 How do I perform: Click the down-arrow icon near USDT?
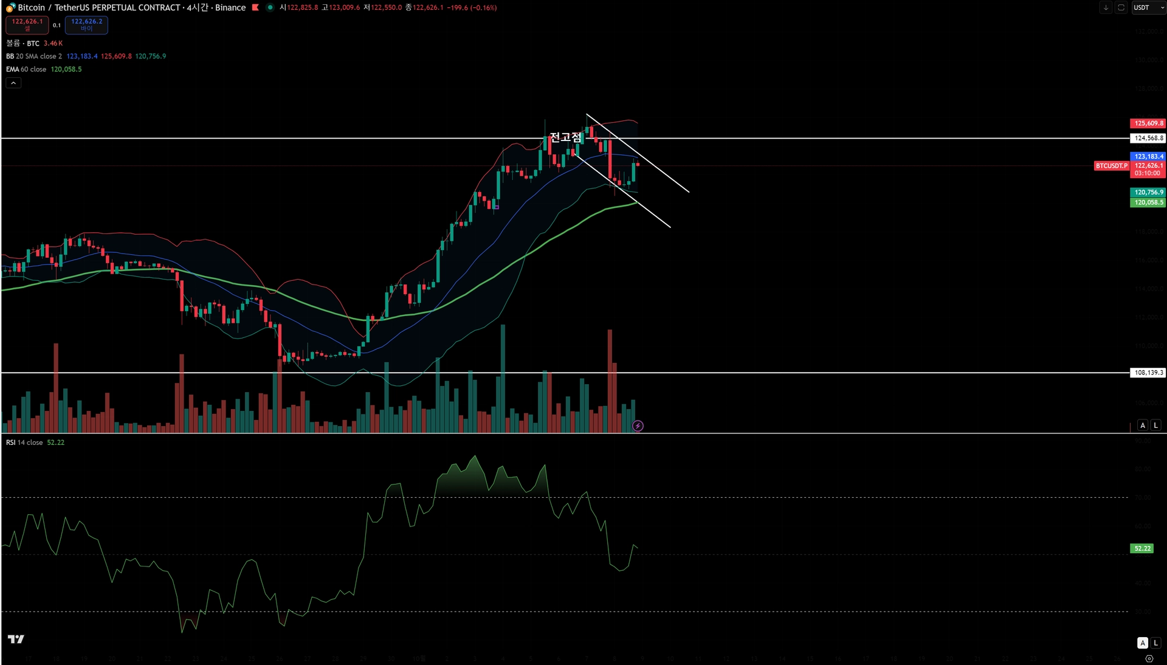[1106, 8]
